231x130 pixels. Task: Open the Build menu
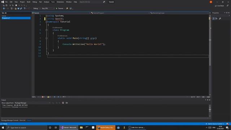pos(29,2)
